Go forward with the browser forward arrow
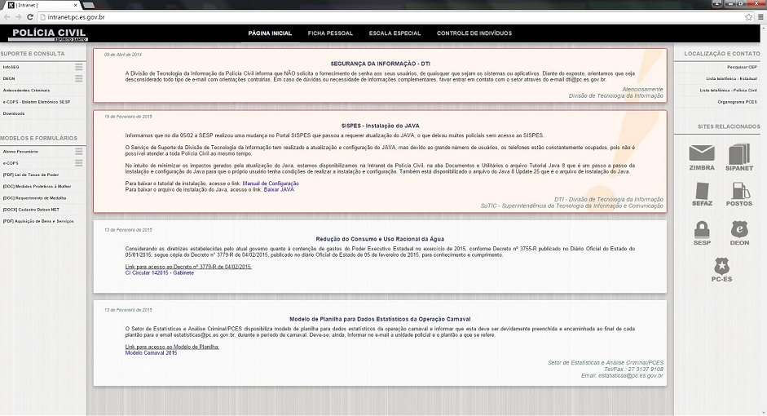 [x=18, y=17]
